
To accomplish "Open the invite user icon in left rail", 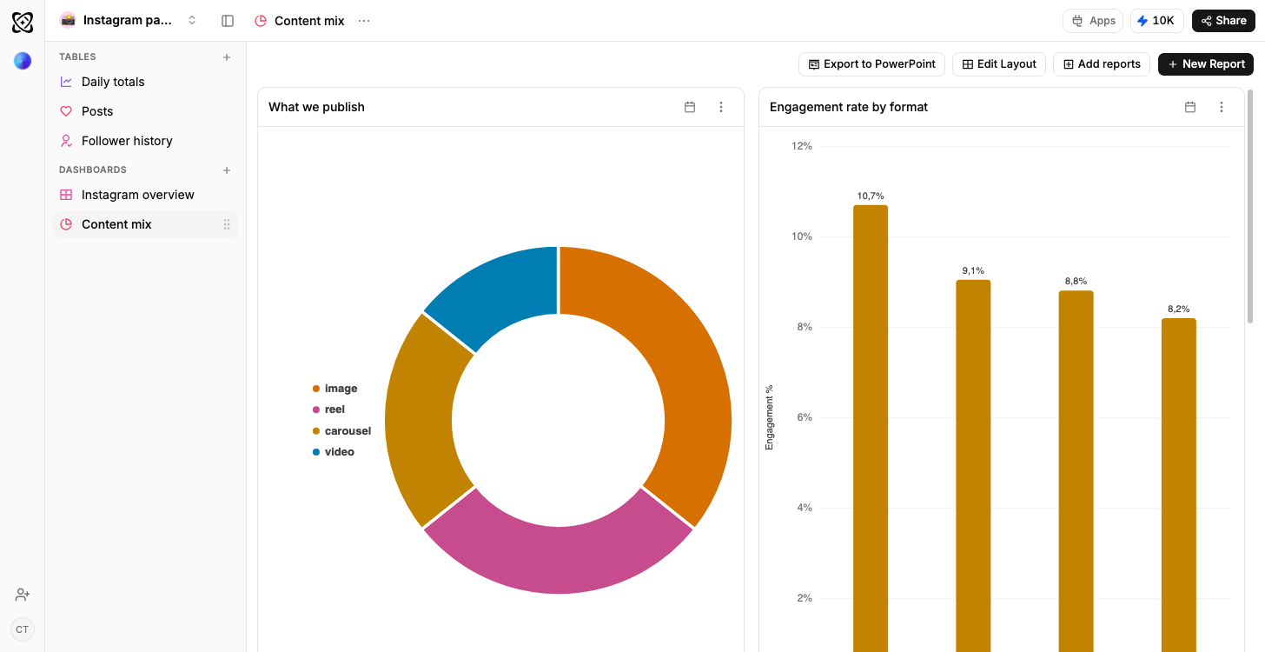I will 23,595.
